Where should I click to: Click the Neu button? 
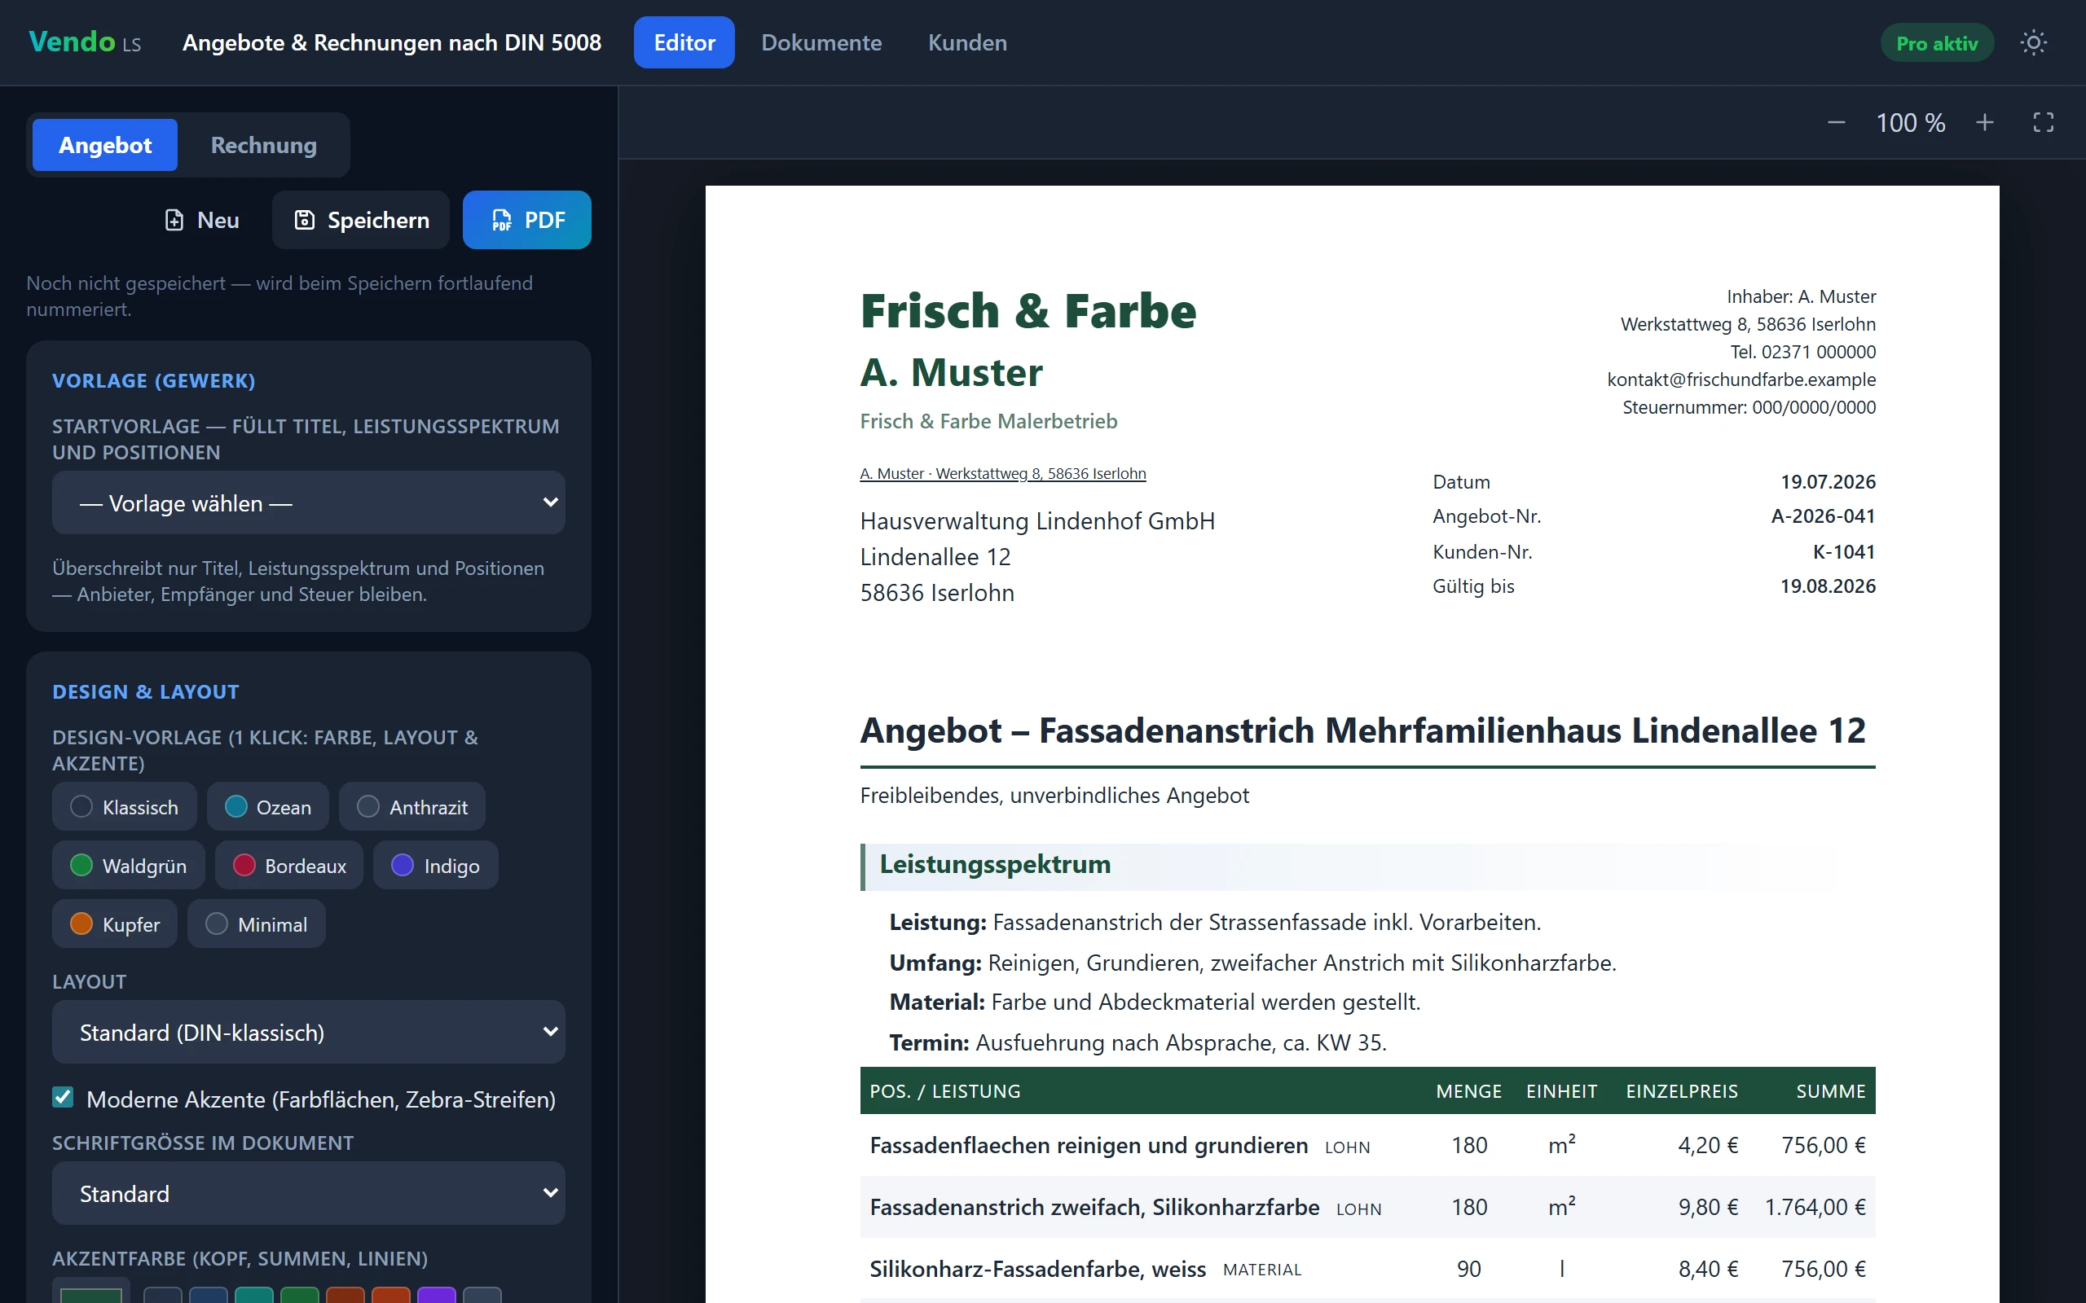(200, 220)
